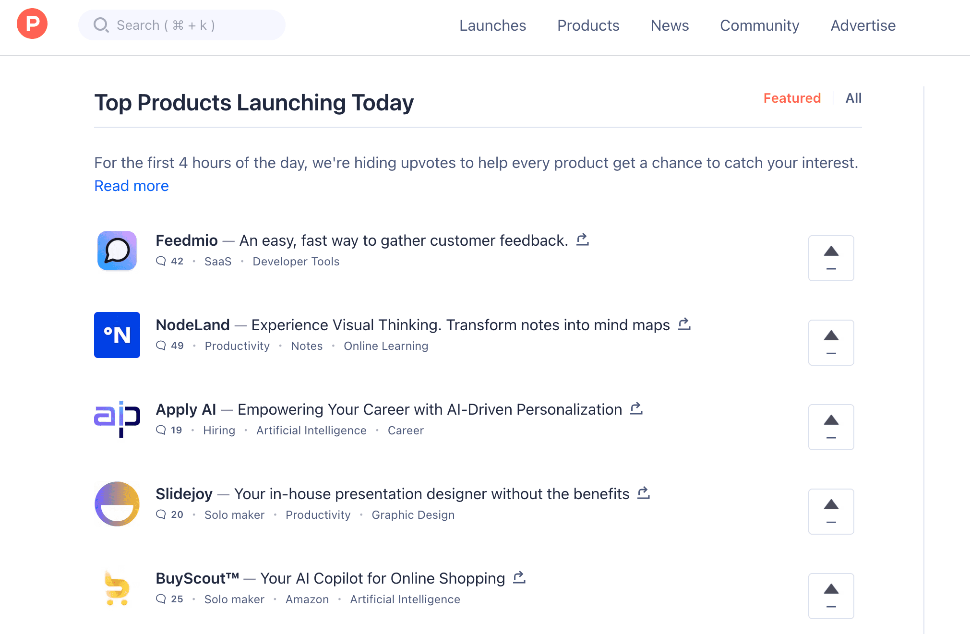Open the Slidejoy product title

(x=184, y=494)
